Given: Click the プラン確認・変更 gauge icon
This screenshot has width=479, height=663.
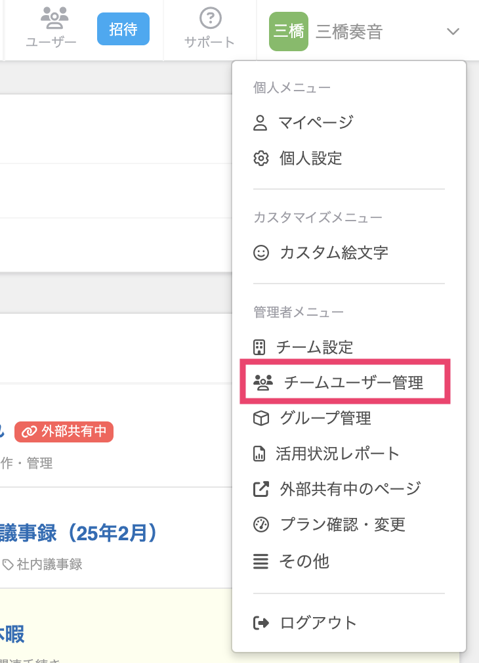Looking at the screenshot, I should [x=261, y=524].
